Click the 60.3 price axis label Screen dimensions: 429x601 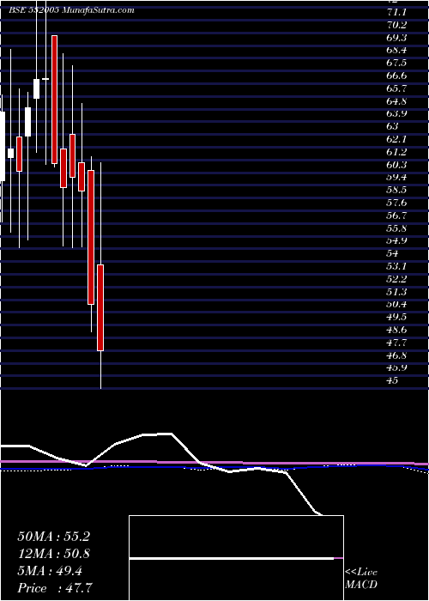(396, 165)
